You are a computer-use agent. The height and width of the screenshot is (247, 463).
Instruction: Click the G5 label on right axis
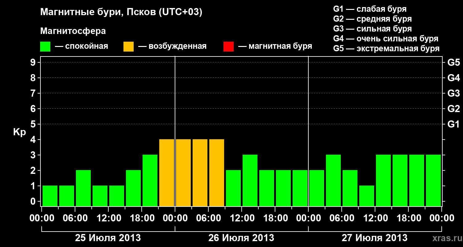453,62
